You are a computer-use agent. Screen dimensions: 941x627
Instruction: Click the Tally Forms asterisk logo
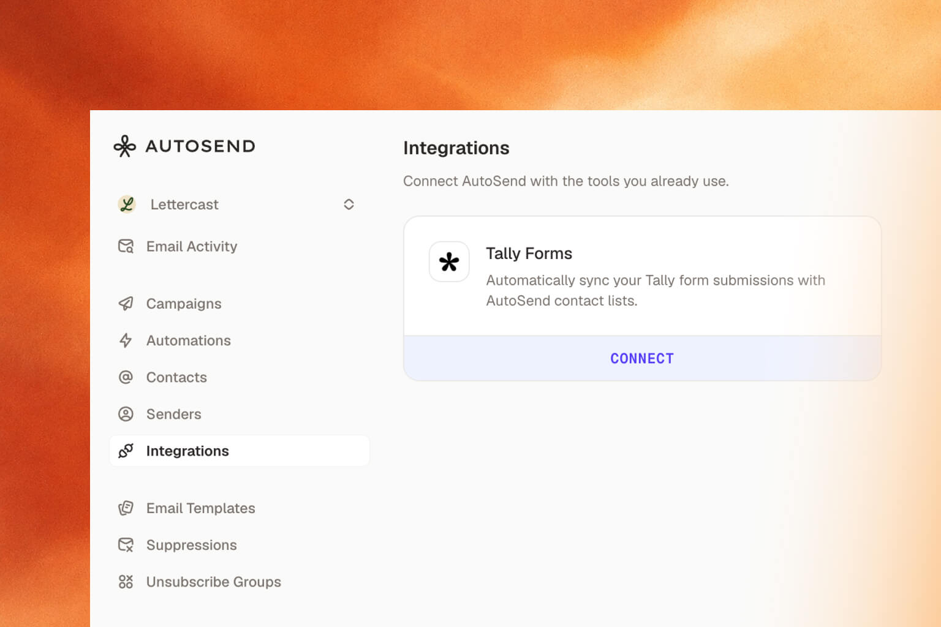(449, 261)
